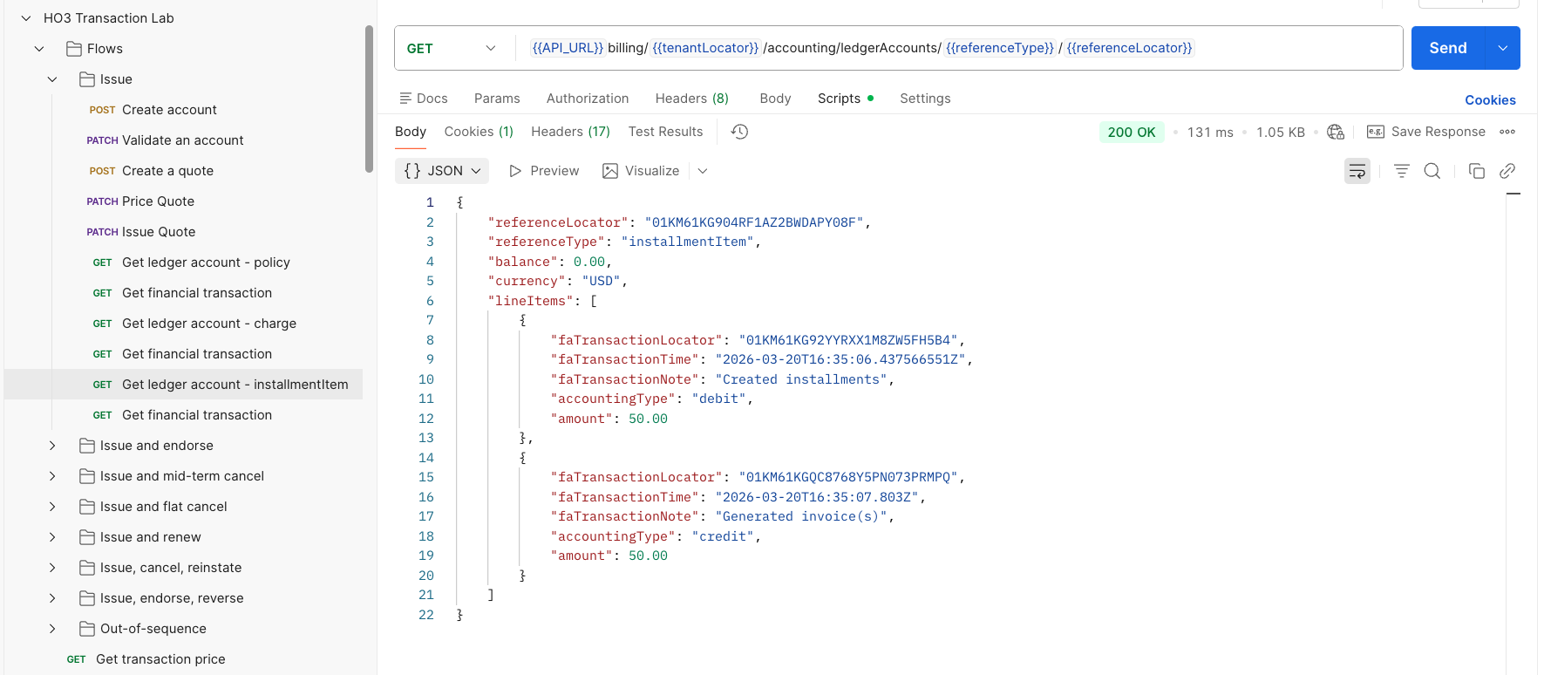This screenshot has height=675, width=1544.
Task: Open response filter icon
Action: [1401, 171]
